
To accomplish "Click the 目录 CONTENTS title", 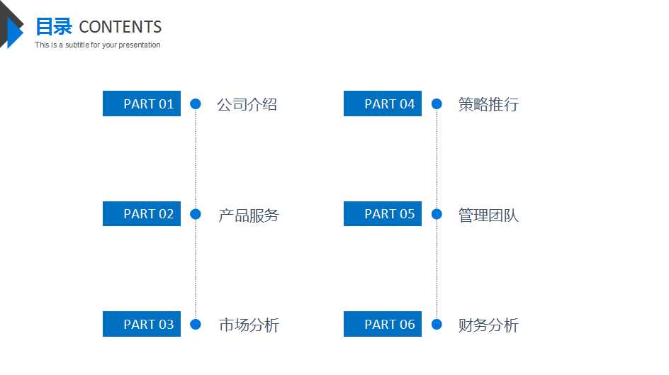I will [99, 26].
